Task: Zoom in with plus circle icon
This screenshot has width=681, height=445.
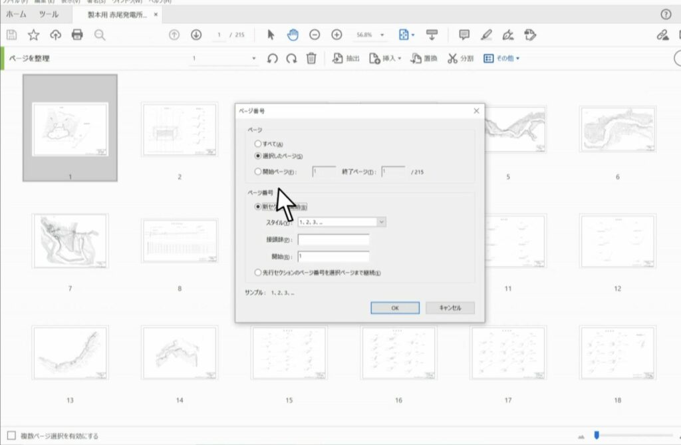Action: point(337,35)
